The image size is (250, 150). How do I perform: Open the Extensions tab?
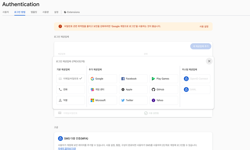tap(72, 12)
